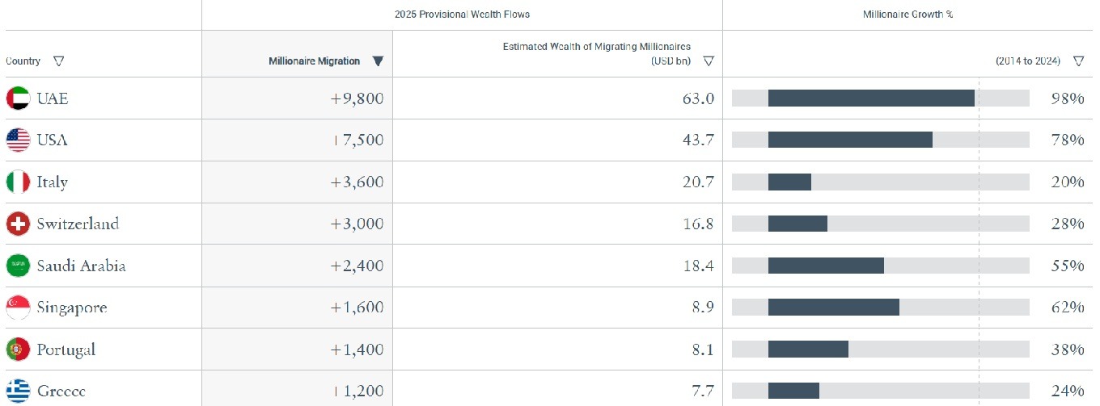Click the 2025 Provisional Wealth Flows header

462,15
